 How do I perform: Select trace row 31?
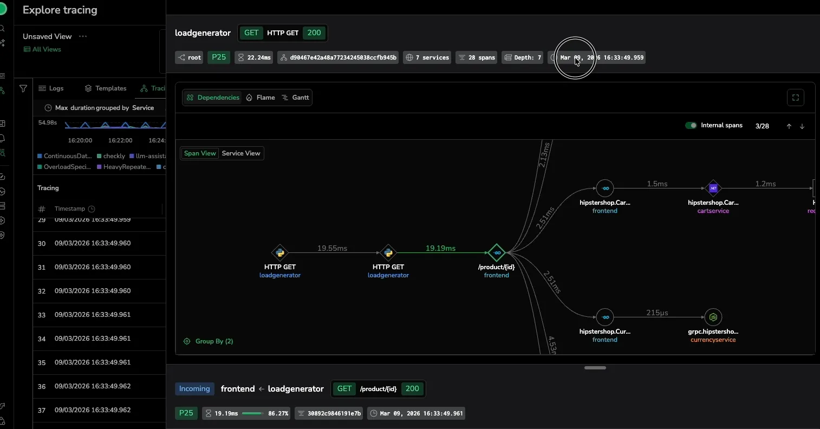pos(100,267)
